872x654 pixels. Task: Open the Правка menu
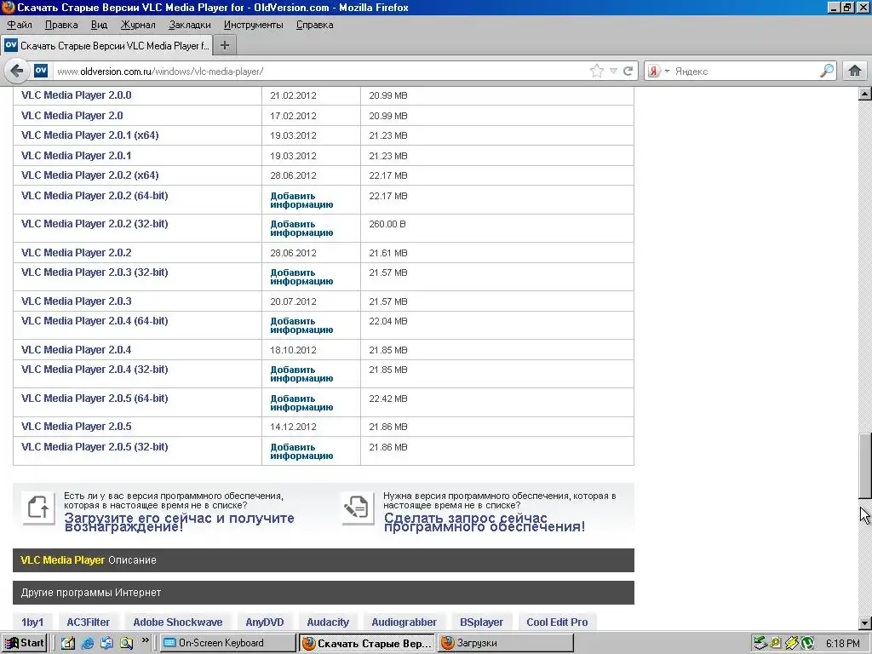61,25
